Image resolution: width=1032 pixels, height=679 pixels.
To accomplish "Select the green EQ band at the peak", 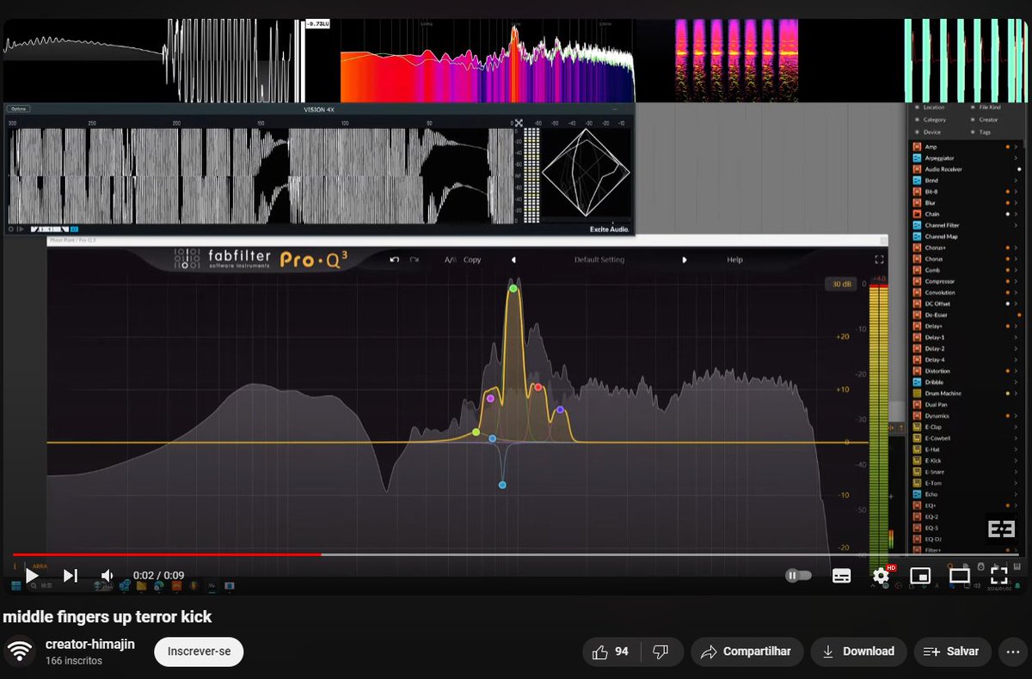I will [513, 289].
